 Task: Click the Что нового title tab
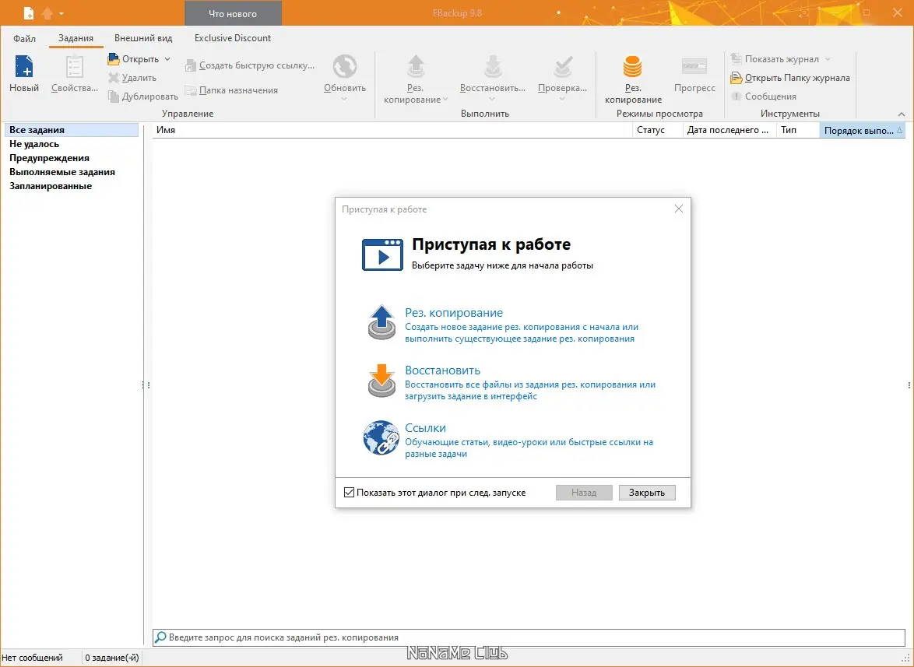pos(233,13)
